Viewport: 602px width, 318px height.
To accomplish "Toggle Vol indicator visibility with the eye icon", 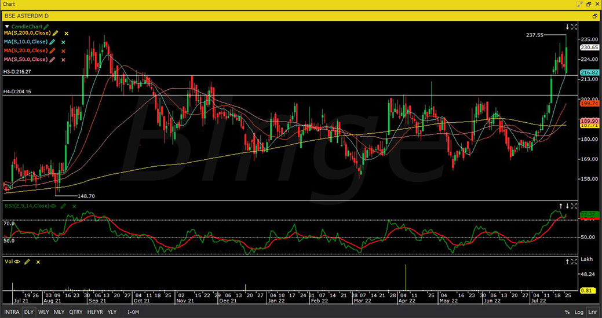I will point(17,262).
